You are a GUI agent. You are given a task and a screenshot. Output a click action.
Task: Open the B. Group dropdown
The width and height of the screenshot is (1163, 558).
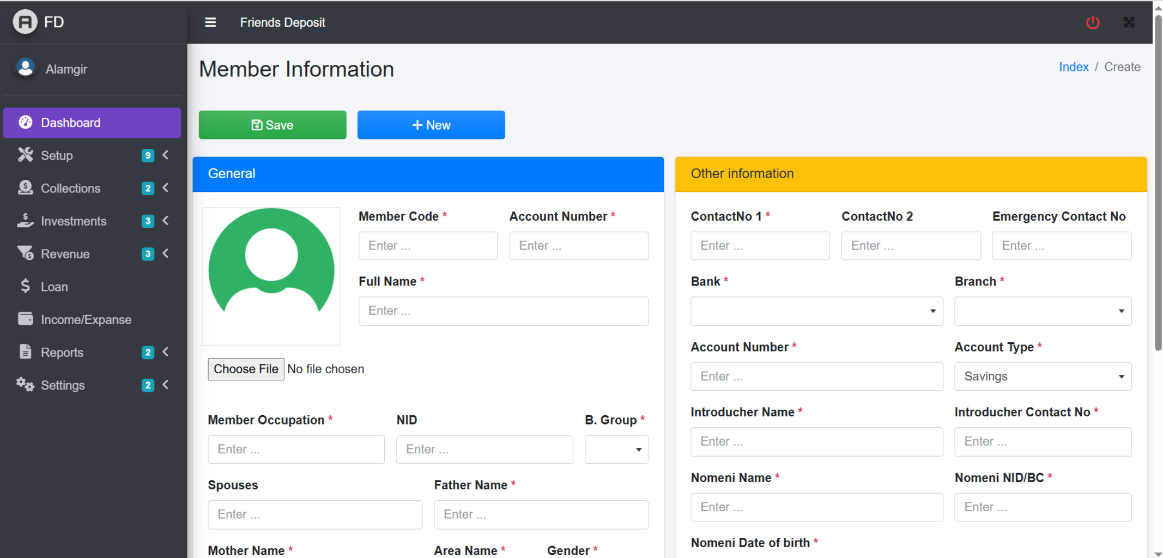pyautogui.click(x=616, y=450)
